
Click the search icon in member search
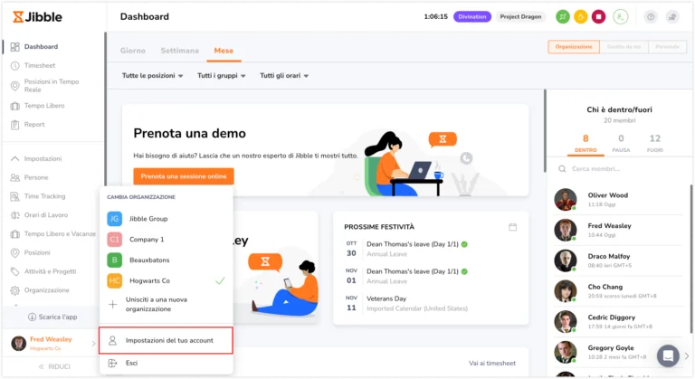(562, 169)
